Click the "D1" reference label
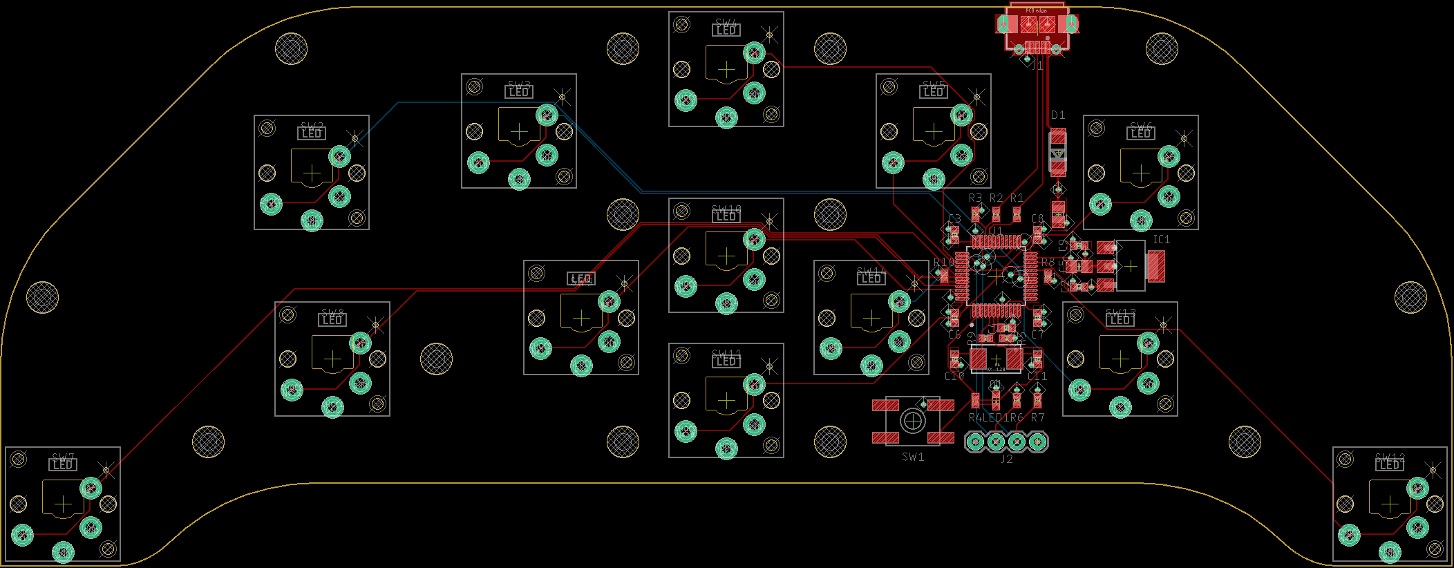This screenshot has width=1454, height=568. tap(1058, 115)
